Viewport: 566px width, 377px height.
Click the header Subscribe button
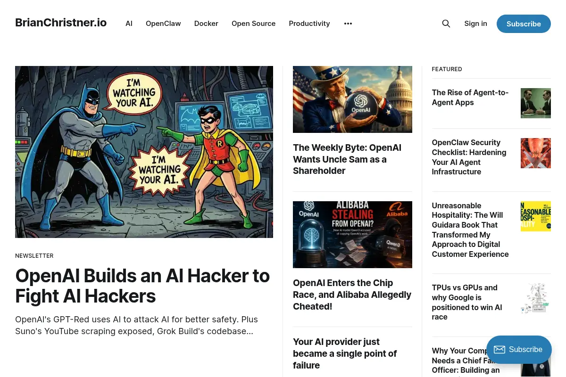coord(524,24)
